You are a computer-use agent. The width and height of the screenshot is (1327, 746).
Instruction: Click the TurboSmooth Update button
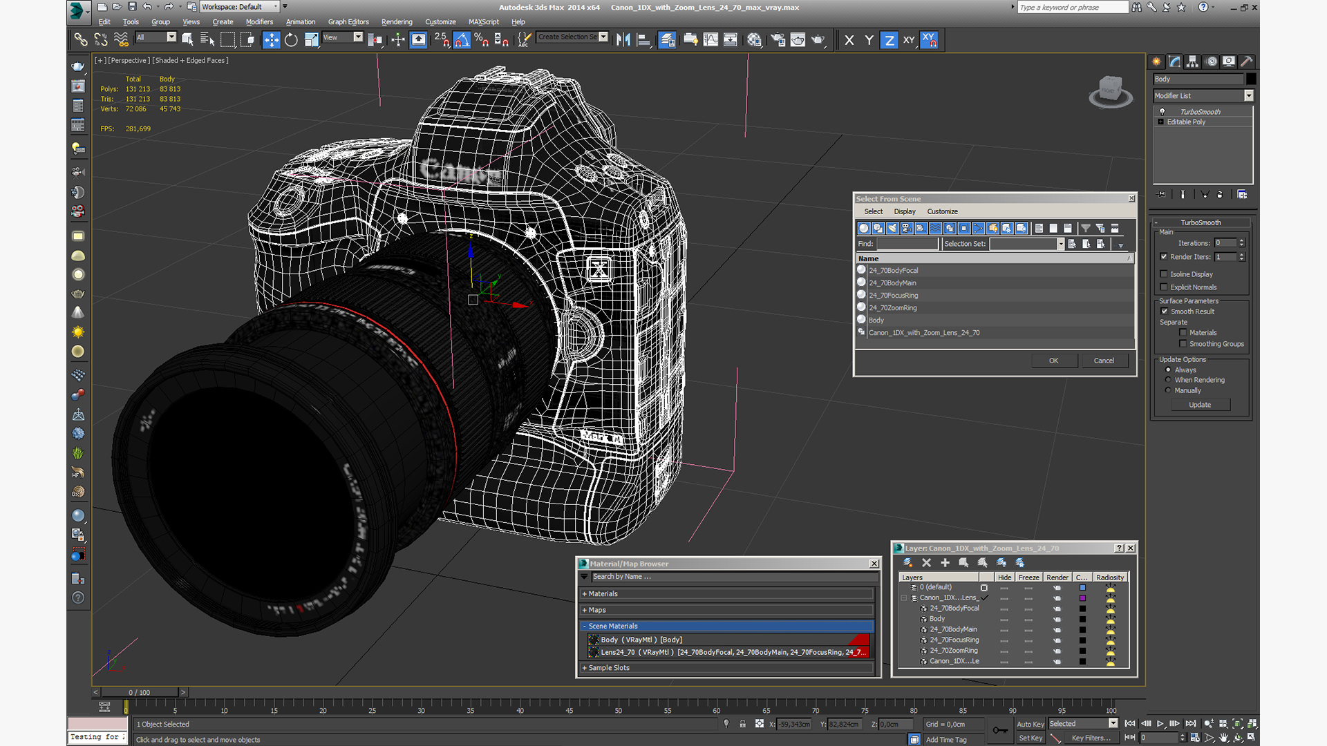(x=1200, y=405)
